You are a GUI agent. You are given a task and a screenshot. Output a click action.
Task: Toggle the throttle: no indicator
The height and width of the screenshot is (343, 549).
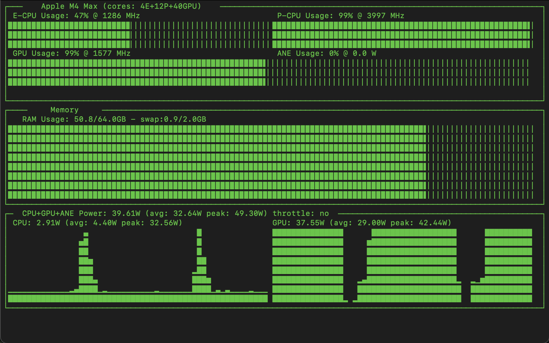pos(300,213)
